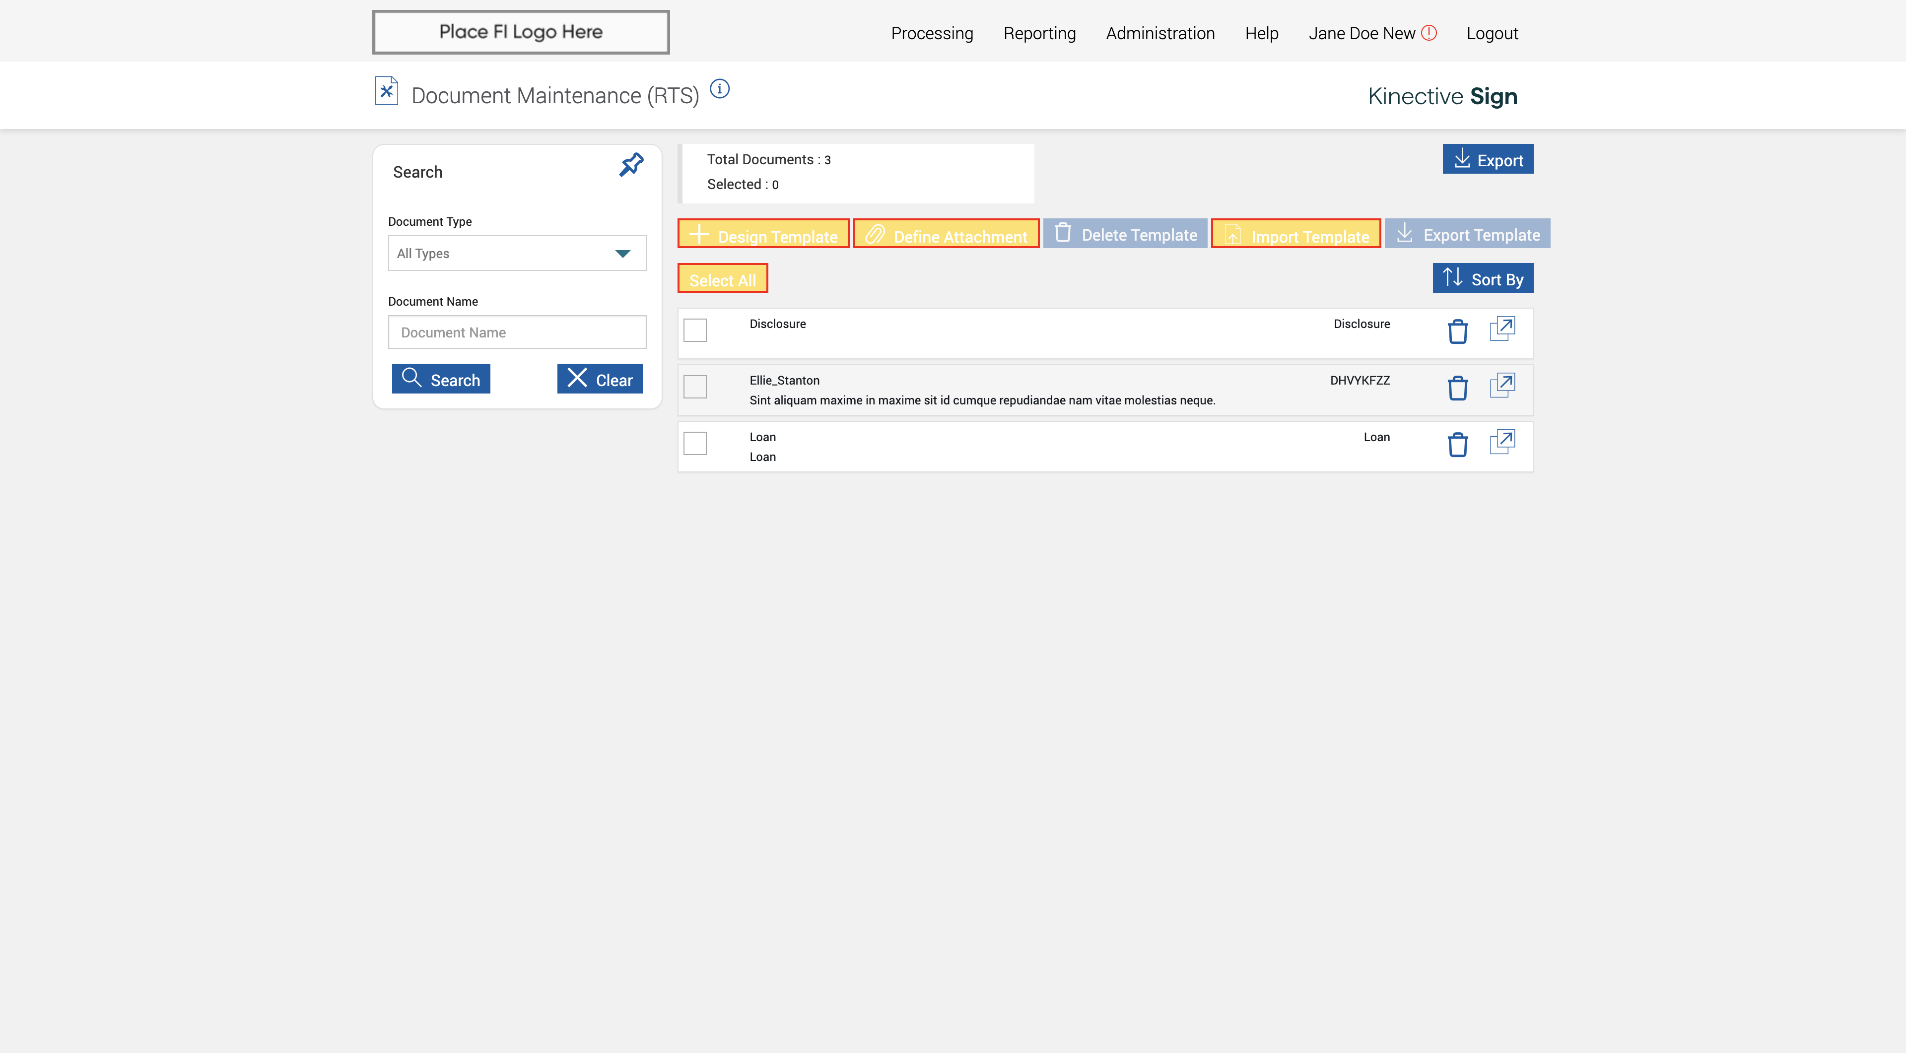Click the trash icon for Ellie_Stanton
The width and height of the screenshot is (1906, 1053).
point(1457,388)
